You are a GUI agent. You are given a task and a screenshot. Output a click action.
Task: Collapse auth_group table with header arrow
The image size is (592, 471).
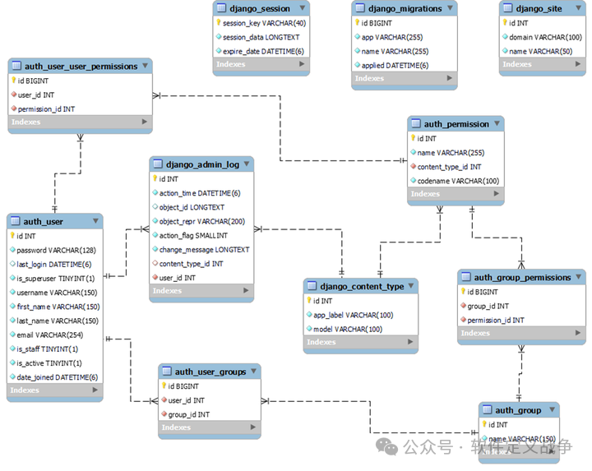[552, 409]
